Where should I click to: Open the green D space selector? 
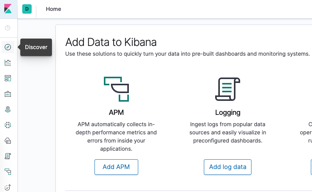(27, 9)
